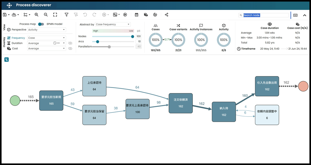Image resolution: width=311 pixels, height=165 pixels.
Task: Open the Perspective Activity dropdown
Action: (47, 30)
